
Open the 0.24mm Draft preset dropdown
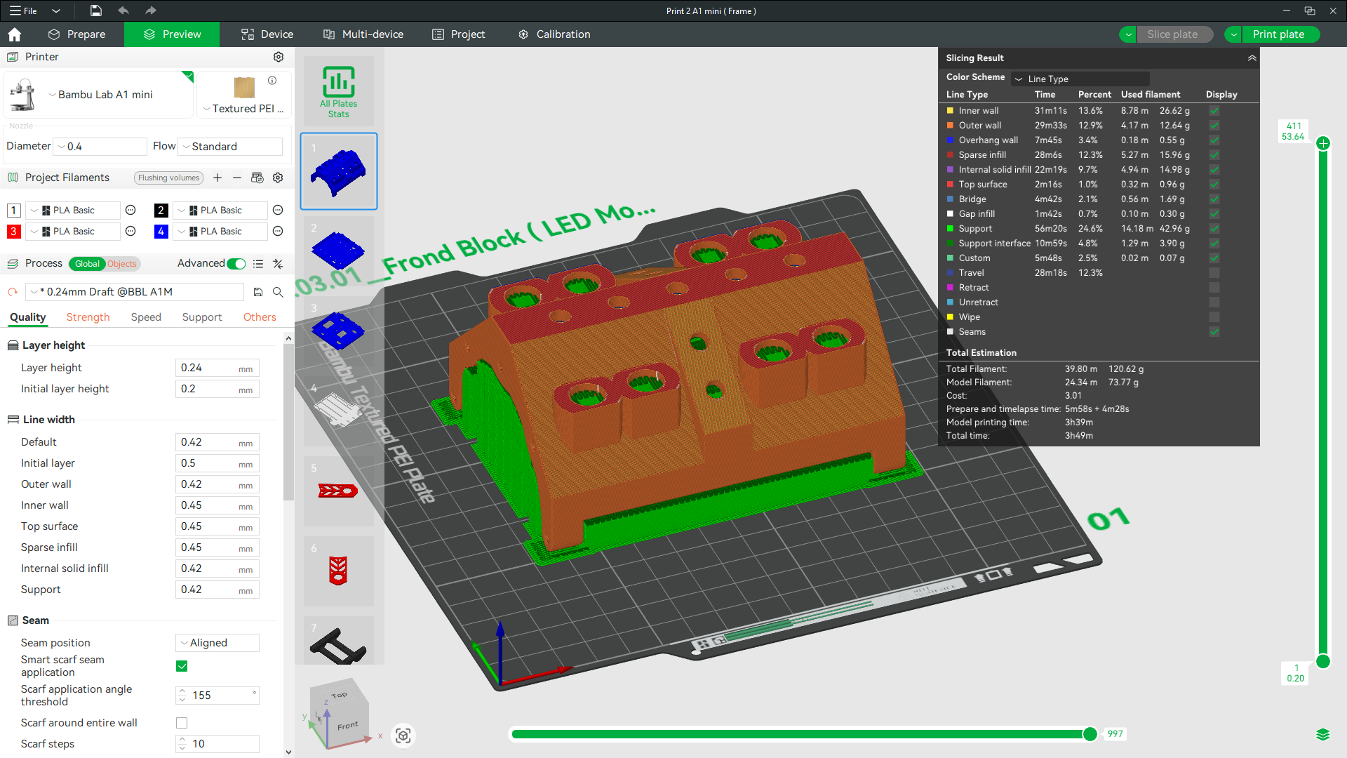coord(135,292)
